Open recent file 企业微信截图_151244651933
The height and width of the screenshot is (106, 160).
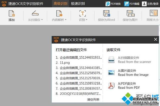point(79,58)
